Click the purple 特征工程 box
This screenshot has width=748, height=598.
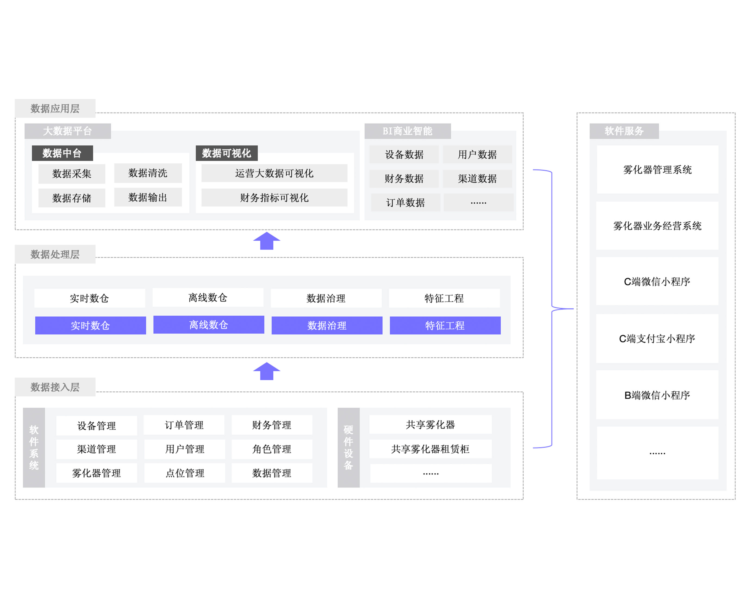point(445,326)
